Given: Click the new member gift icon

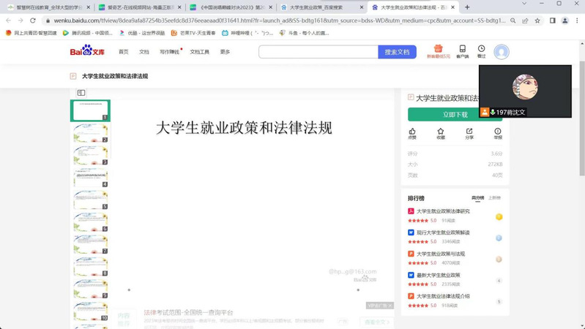Looking at the screenshot, I should [438, 50].
